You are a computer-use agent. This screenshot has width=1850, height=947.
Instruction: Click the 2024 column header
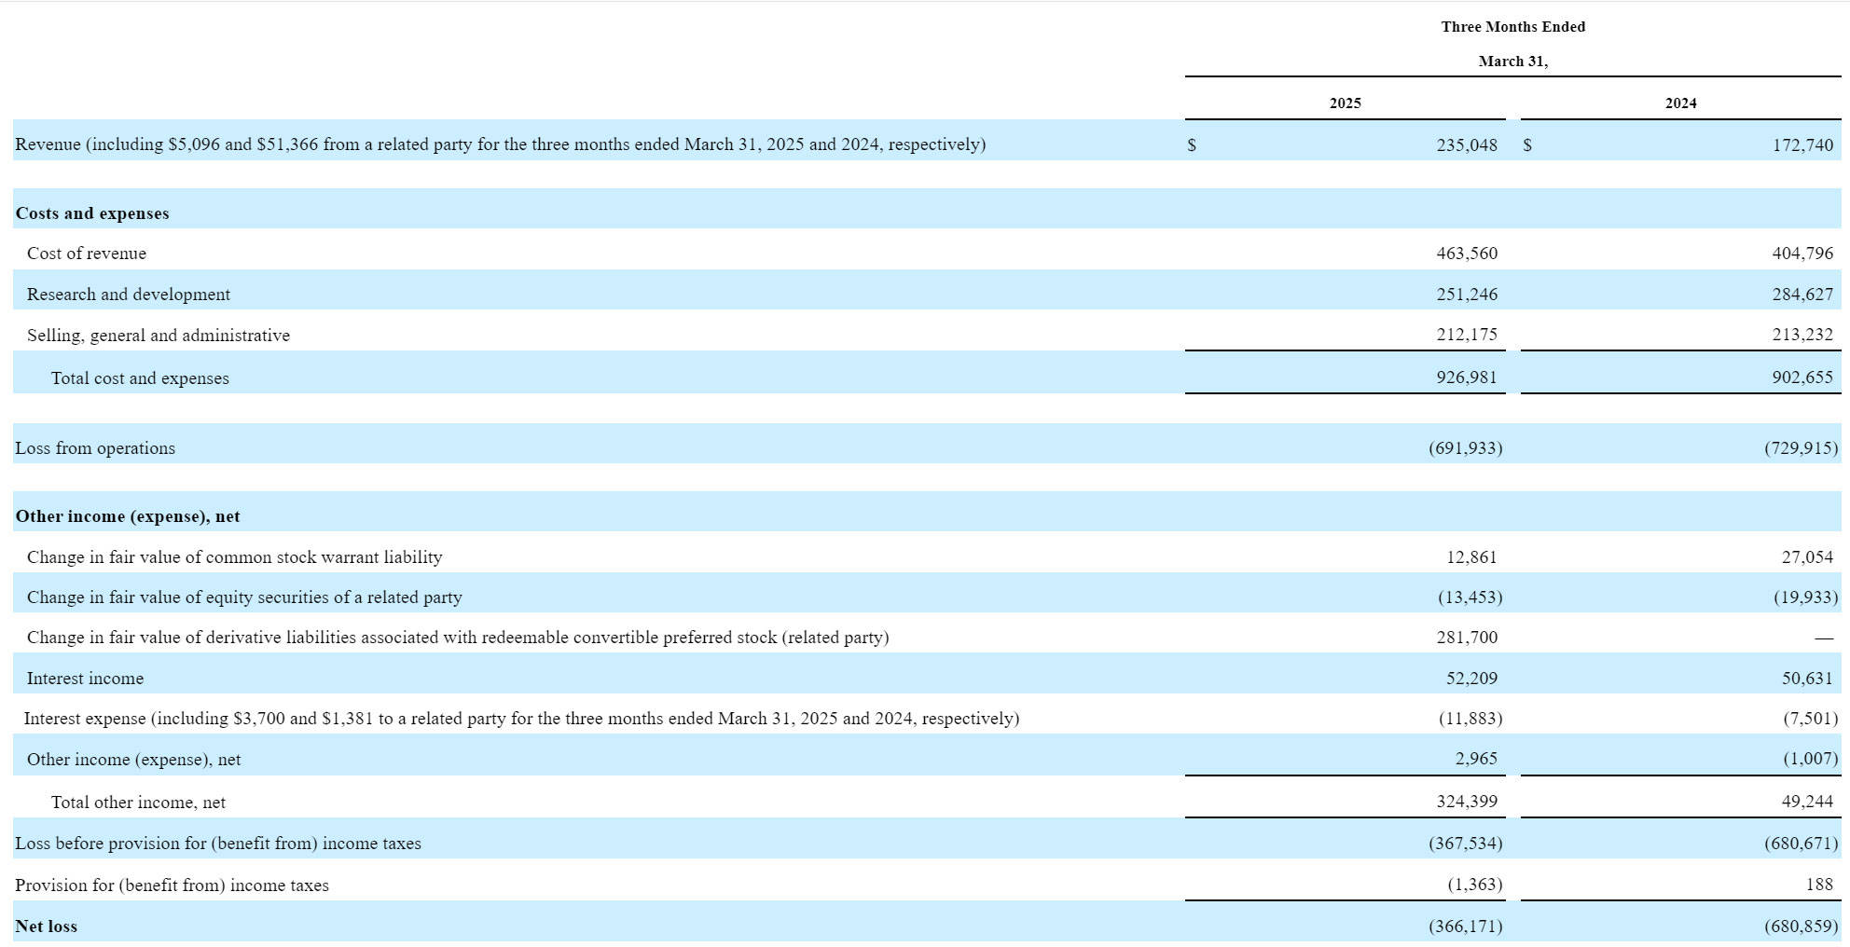pos(1680,103)
